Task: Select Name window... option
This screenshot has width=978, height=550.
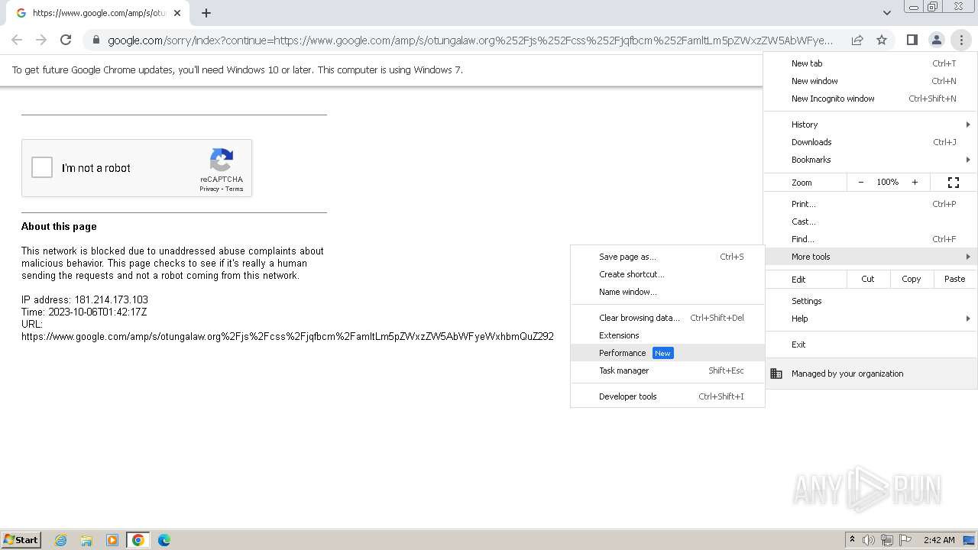Action: point(667,292)
